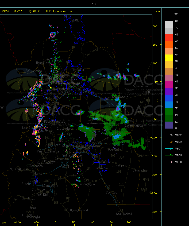This screenshot has height=226, width=189.
Task: Click the Agua_Escond place label
Action: (x=79, y=210)
